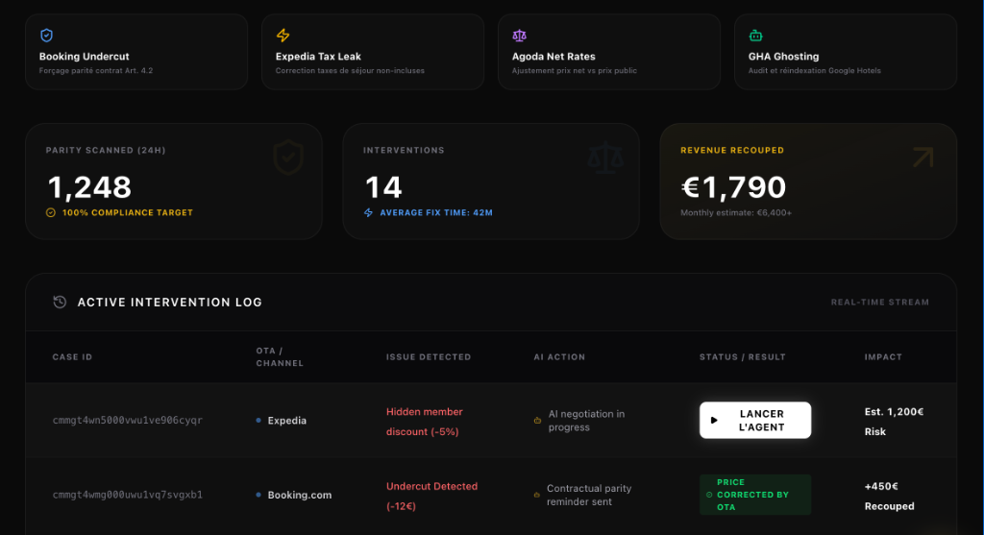Viewport: 984px width, 535px height.
Task: Click the CASE ID column header
Action: (72, 357)
